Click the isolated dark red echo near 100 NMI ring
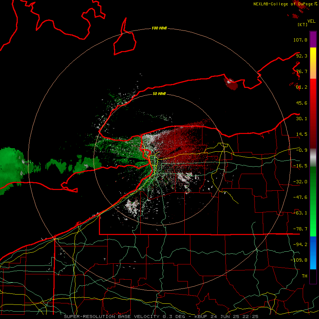Screen dimensions: 319x319 (x=231, y=84)
